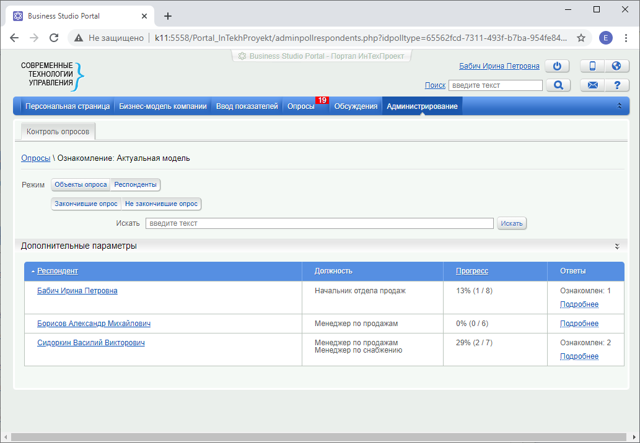
Task: Reload the page in browser
Action: (54, 38)
